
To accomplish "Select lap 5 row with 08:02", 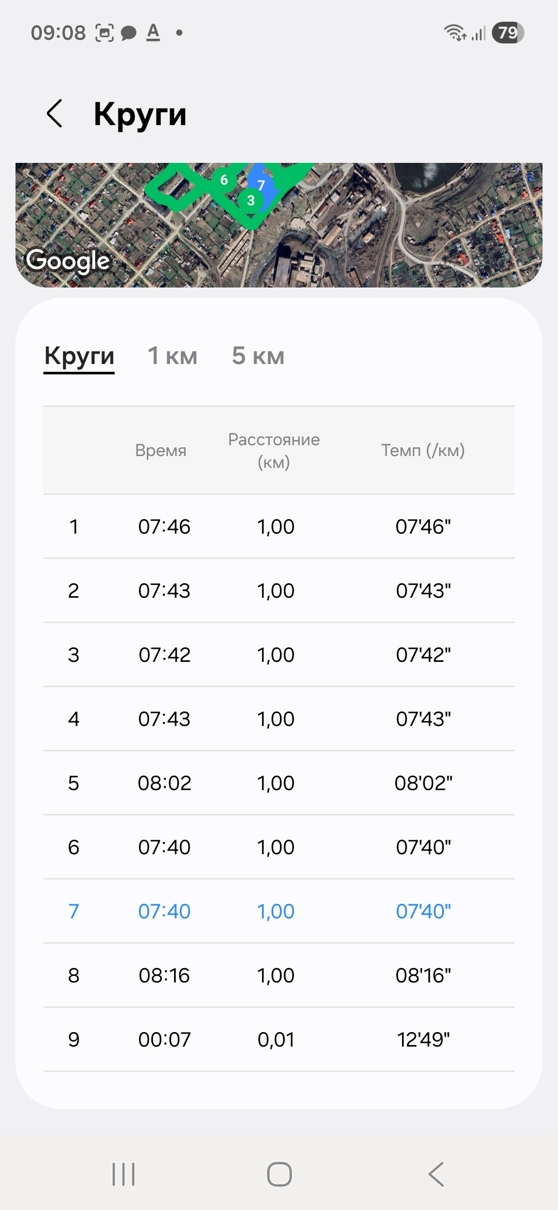I will (x=279, y=783).
